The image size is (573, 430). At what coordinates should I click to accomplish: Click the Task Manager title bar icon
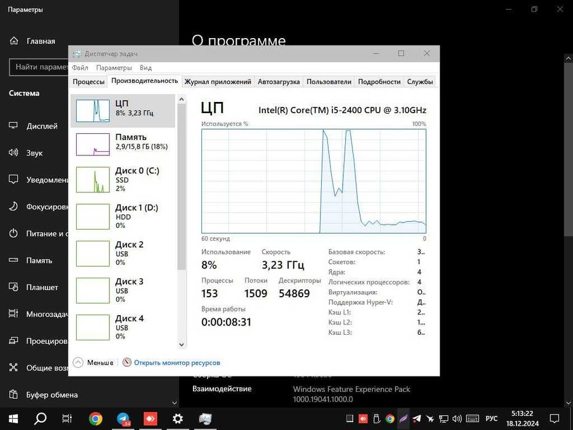click(x=77, y=54)
